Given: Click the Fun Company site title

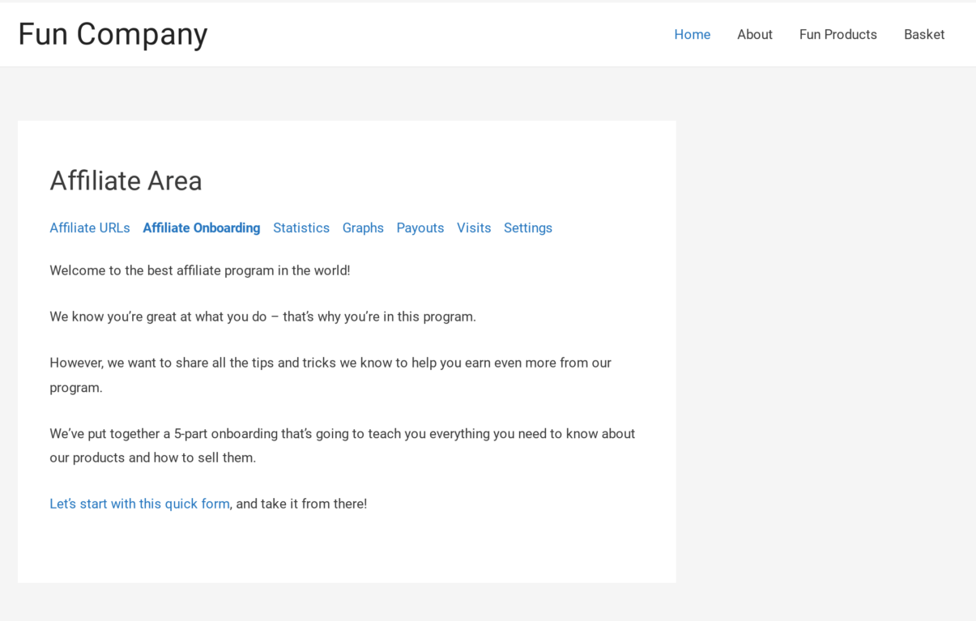Looking at the screenshot, I should pos(112,34).
